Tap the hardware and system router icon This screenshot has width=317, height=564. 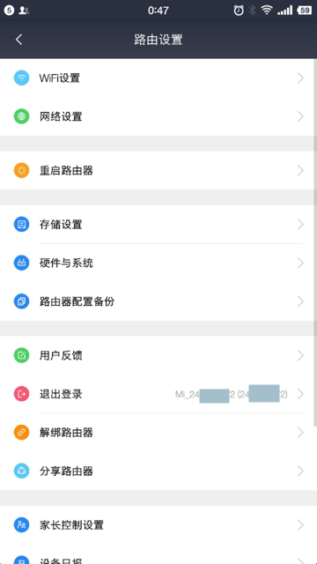pyautogui.click(x=21, y=263)
